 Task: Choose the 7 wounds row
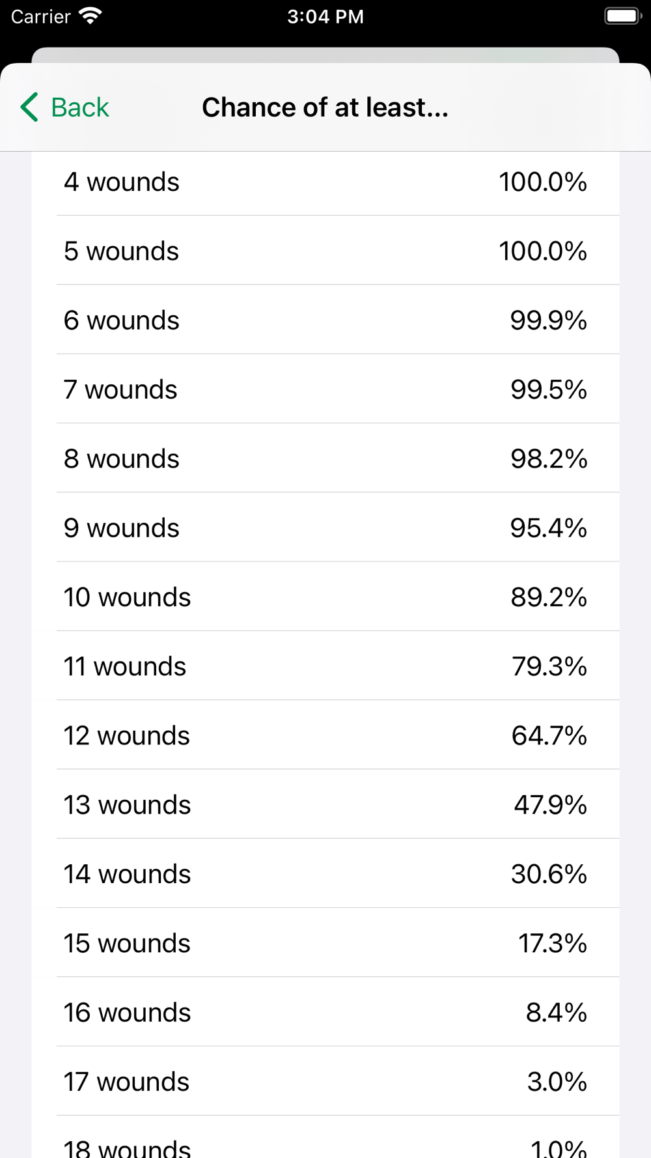(325, 389)
